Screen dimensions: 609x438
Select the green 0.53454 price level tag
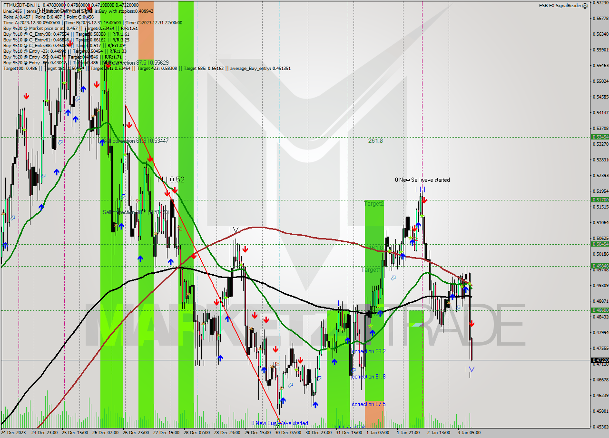coord(599,137)
